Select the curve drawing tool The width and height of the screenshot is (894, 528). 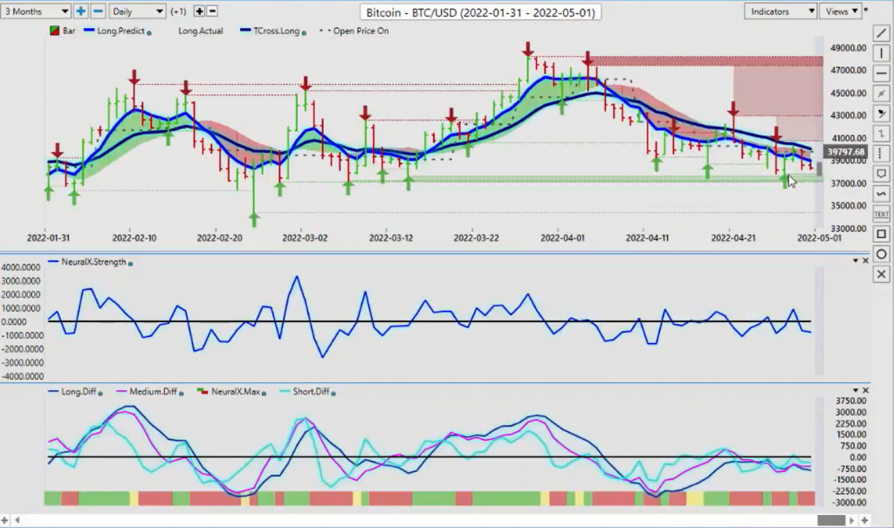pos(881,194)
